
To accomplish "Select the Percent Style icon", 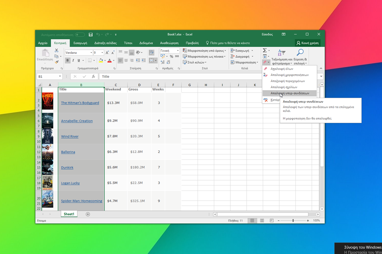I will tap(172, 56).
